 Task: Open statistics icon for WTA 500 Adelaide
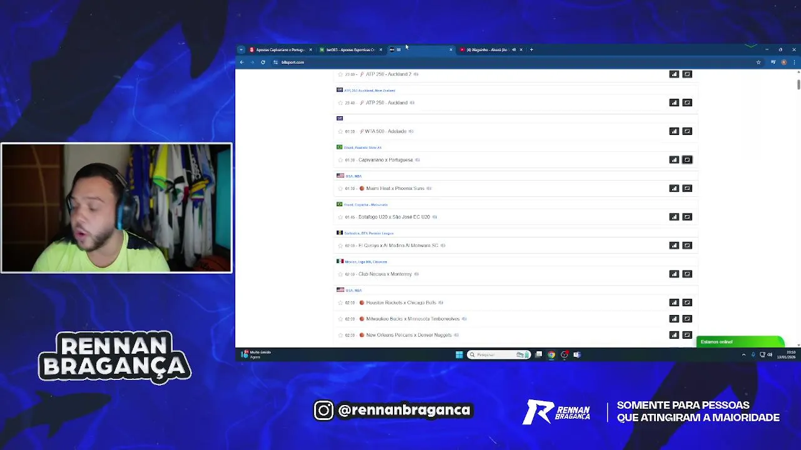674,131
